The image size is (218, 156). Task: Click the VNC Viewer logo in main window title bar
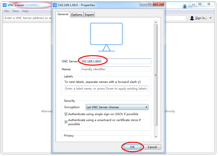pos(5,5)
